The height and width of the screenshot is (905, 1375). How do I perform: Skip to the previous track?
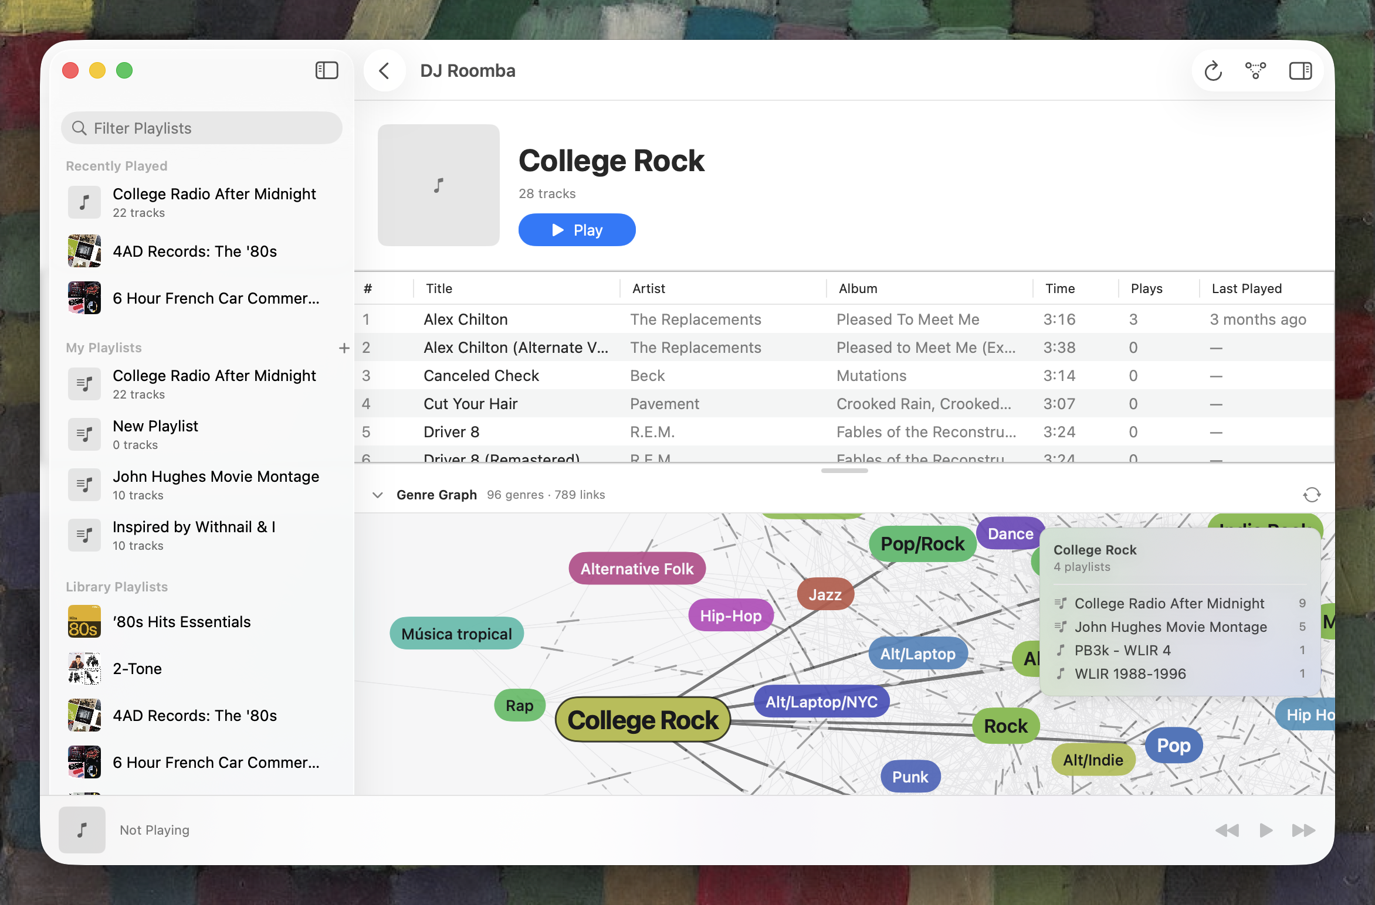pos(1227,830)
